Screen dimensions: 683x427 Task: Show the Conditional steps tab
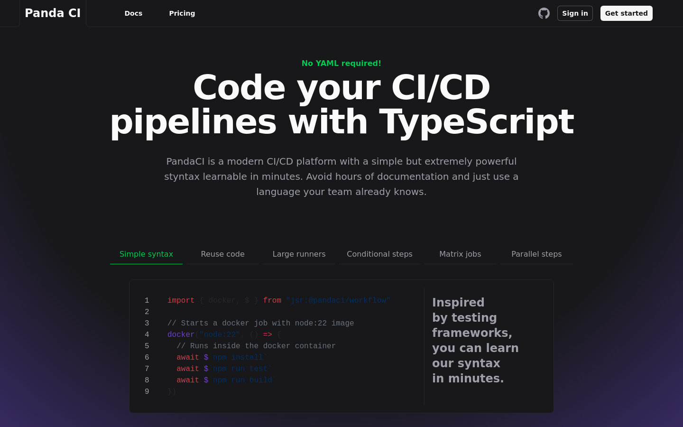point(379,254)
